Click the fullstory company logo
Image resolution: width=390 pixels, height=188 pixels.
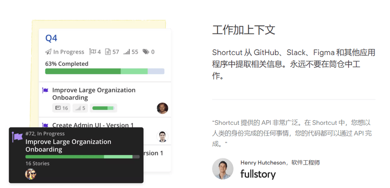258,174
